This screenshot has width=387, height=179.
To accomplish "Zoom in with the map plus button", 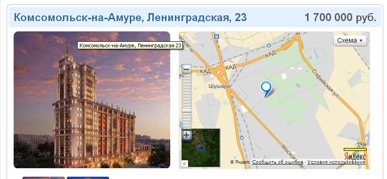I will (187, 135).
